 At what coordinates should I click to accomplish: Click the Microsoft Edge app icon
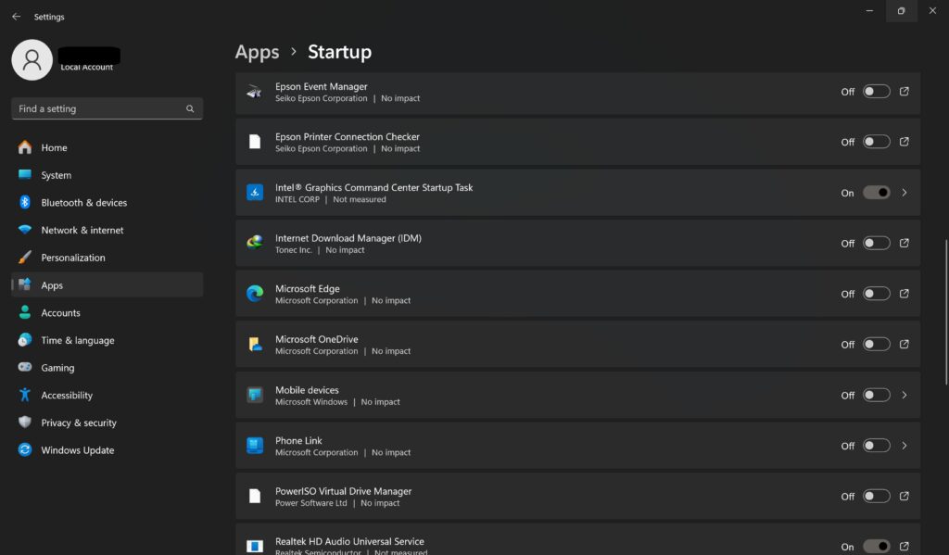pyautogui.click(x=255, y=294)
